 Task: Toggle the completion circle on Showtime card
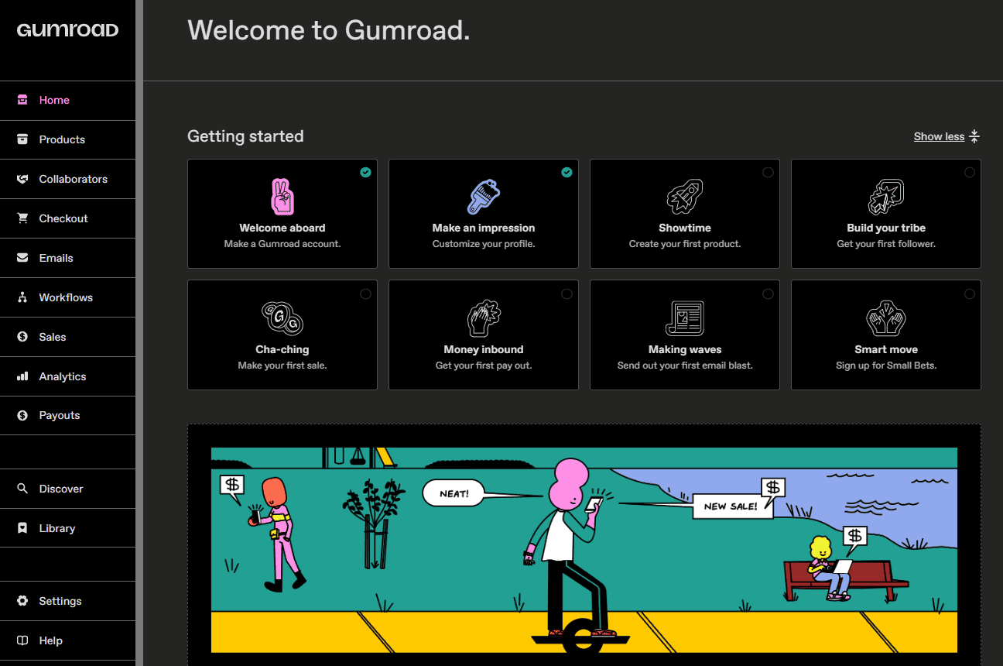point(769,173)
